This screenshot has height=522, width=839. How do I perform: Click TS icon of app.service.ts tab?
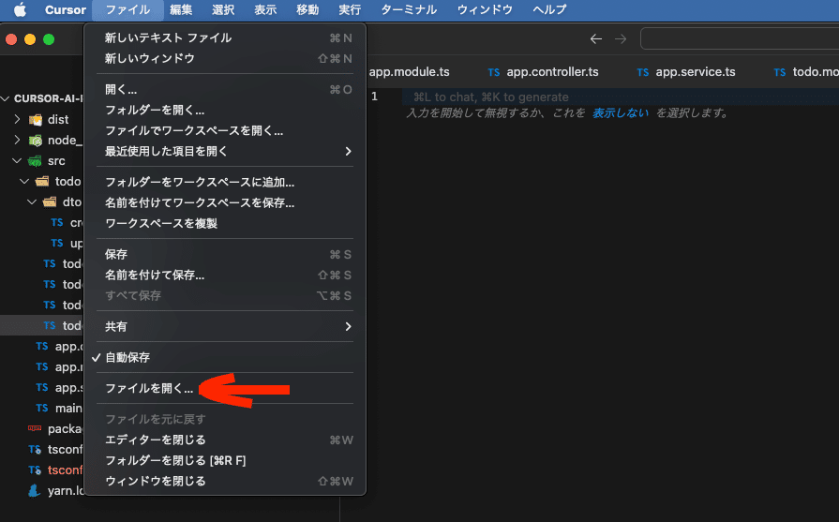pyautogui.click(x=643, y=72)
